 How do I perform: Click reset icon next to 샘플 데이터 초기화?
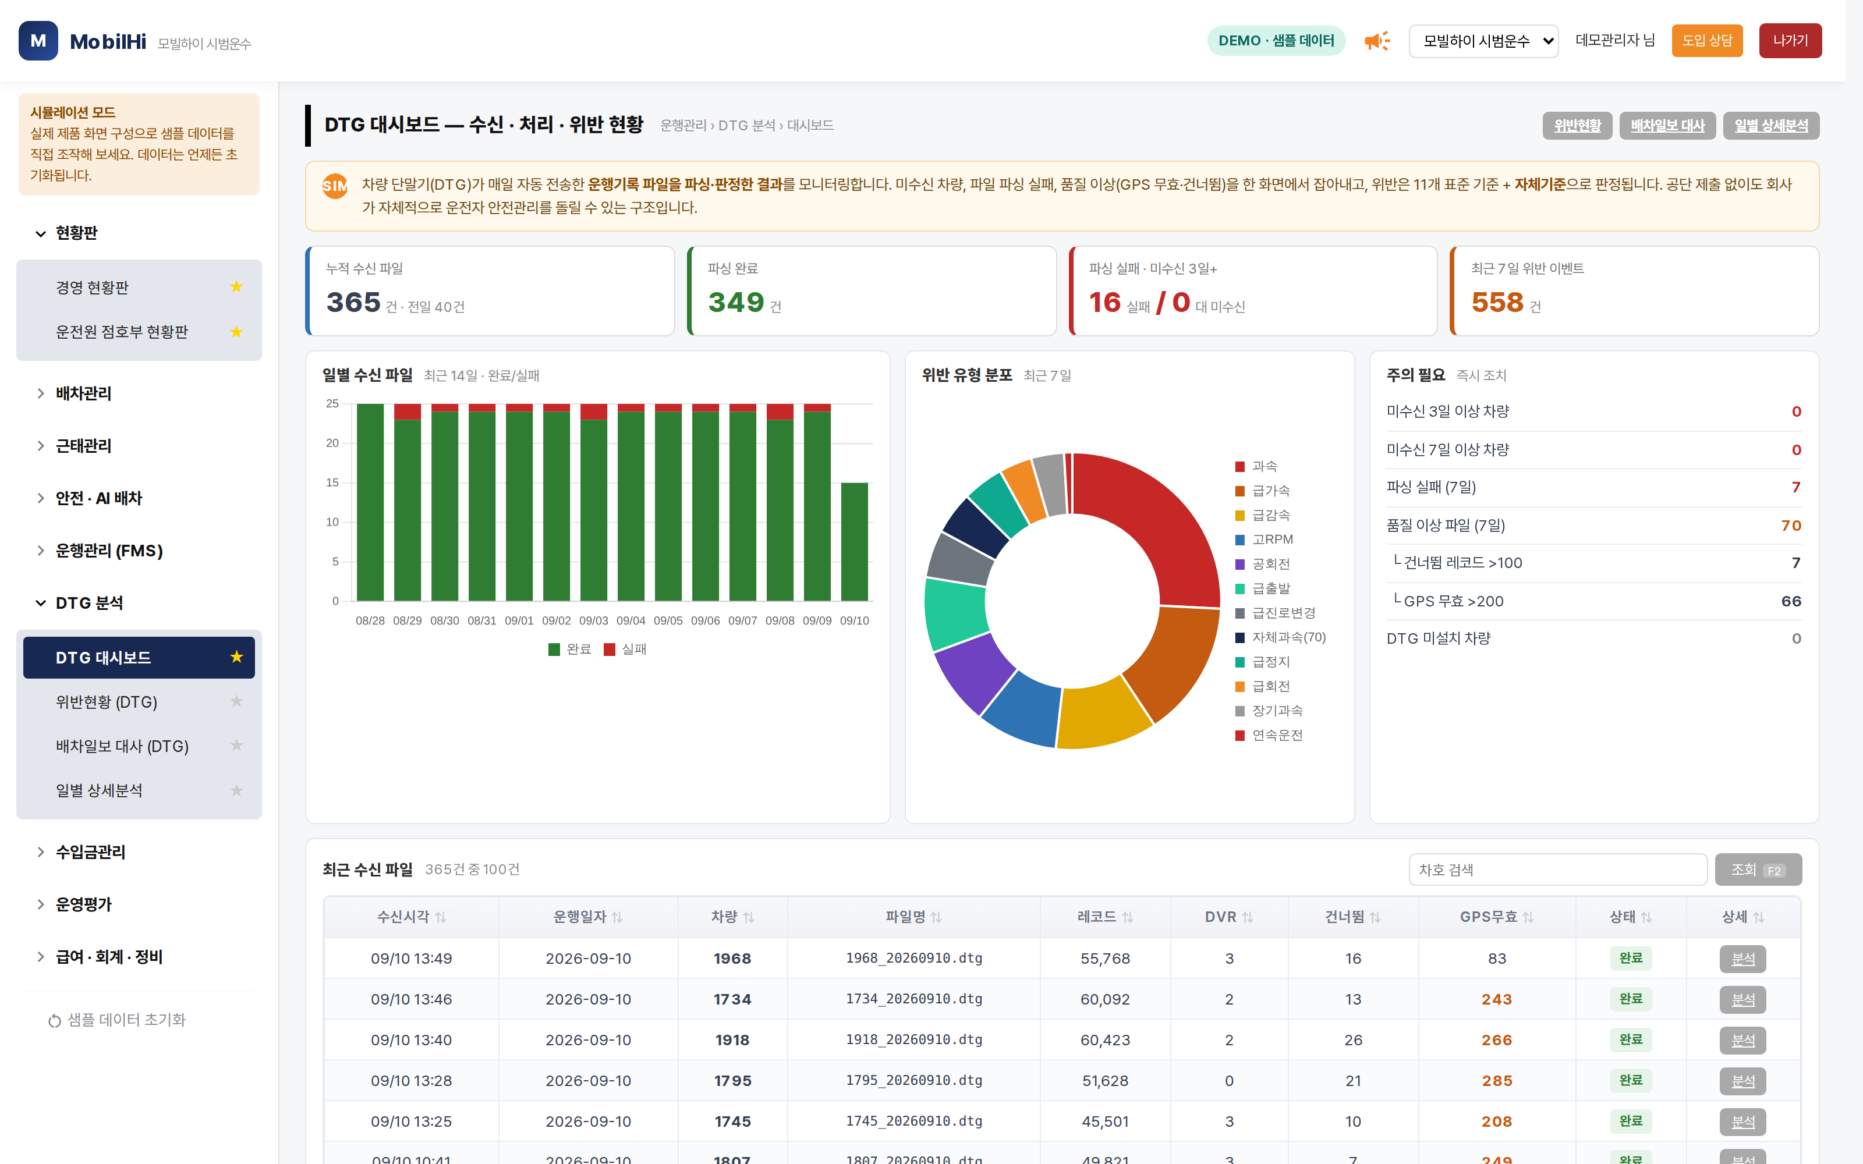[x=55, y=1021]
